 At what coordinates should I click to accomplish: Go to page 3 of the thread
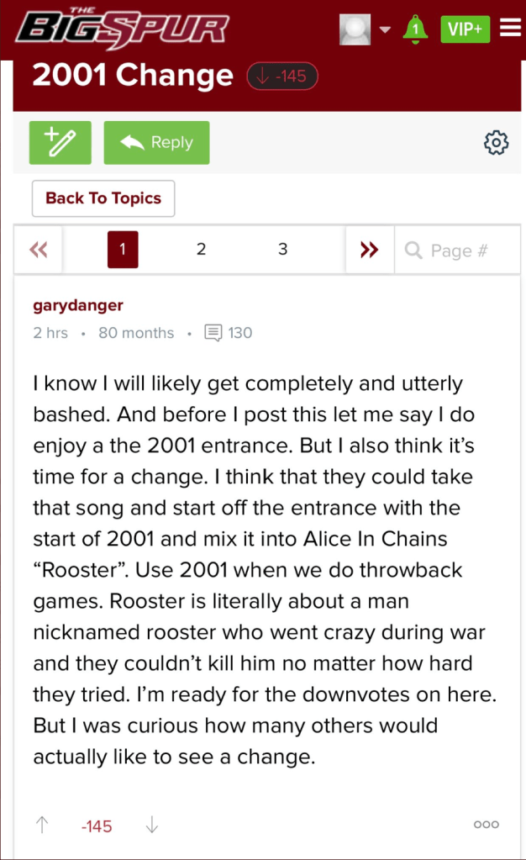click(283, 250)
